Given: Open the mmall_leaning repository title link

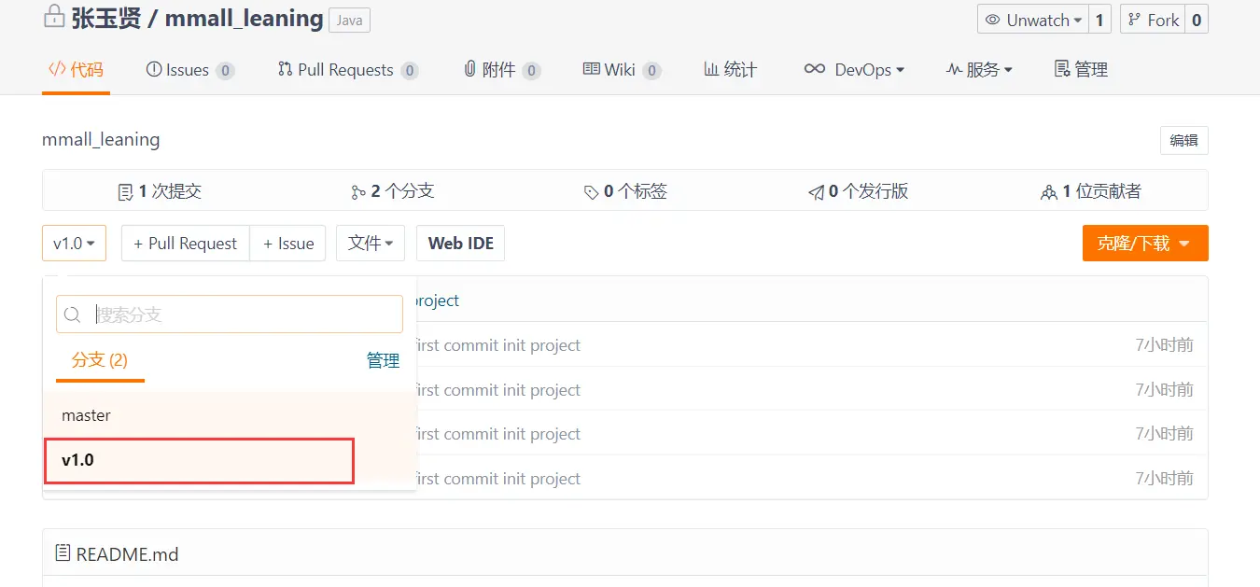Looking at the screenshot, I should pyautogui.click(x=244, y=18).
